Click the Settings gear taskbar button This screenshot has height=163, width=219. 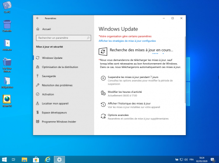pyautogui.click(x=59, y=160)
